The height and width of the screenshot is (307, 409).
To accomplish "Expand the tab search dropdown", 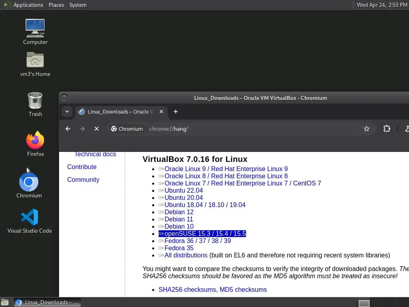I will coord(67,112).
